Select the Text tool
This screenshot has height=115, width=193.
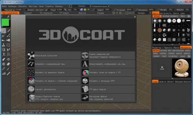pos(4,54)
